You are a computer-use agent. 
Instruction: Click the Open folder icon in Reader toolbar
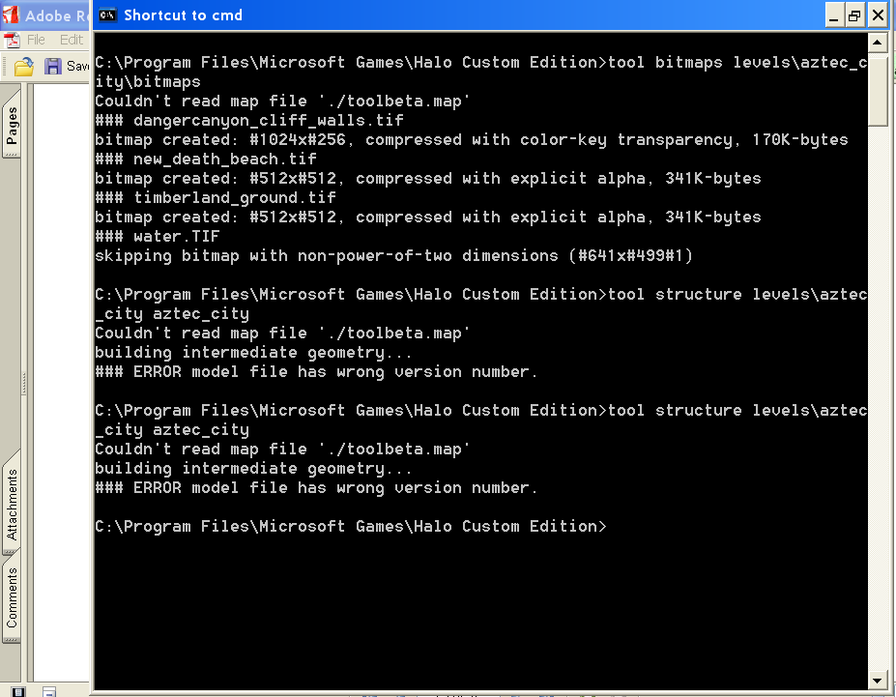click(x=24, y=67)
